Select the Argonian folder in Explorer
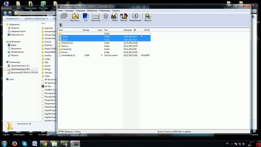The height and width of the screenshot is (147, 261). pyautogui.click(x=47, y=28)
